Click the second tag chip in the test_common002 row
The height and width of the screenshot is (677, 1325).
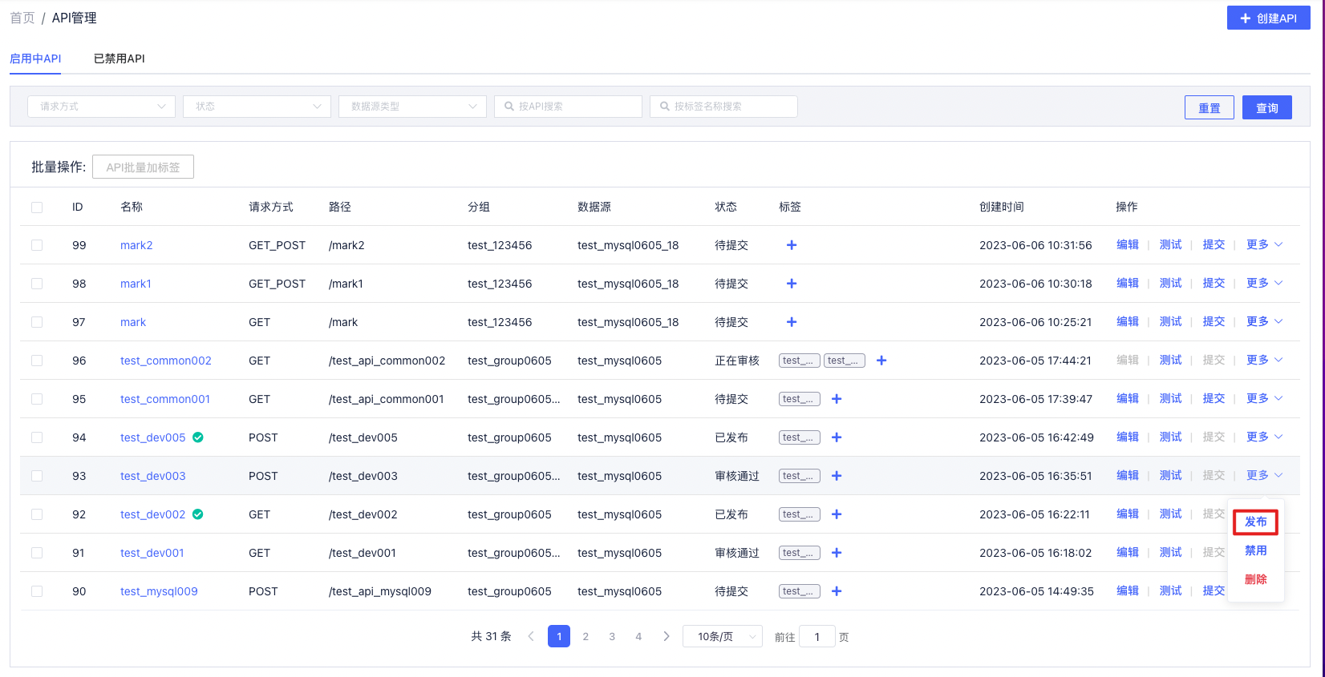(845, 361)
